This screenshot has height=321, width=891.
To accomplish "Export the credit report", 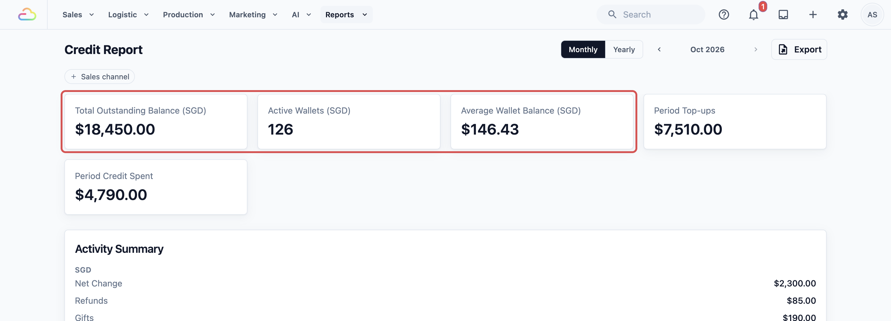I will [x=799, y=49].
